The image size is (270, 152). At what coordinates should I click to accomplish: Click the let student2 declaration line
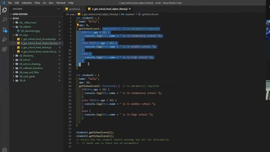(x=88, y=75)
